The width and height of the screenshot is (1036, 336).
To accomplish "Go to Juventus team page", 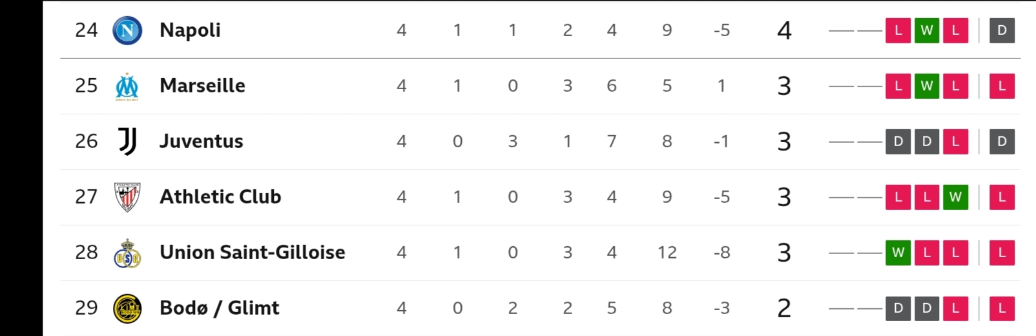I will click(202, 142).
